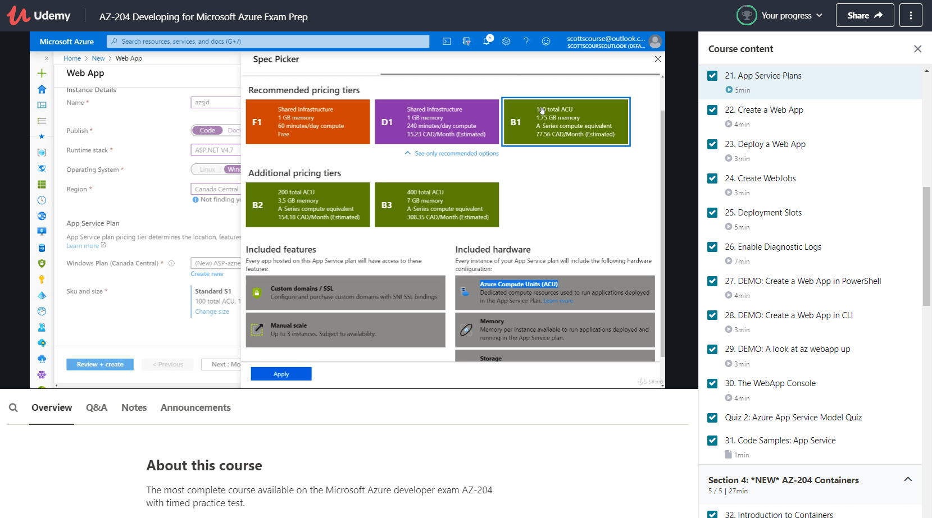The image size is (932, 518).
Task: Click the Azure feedback smiley icon
Action: pos(546,41)
